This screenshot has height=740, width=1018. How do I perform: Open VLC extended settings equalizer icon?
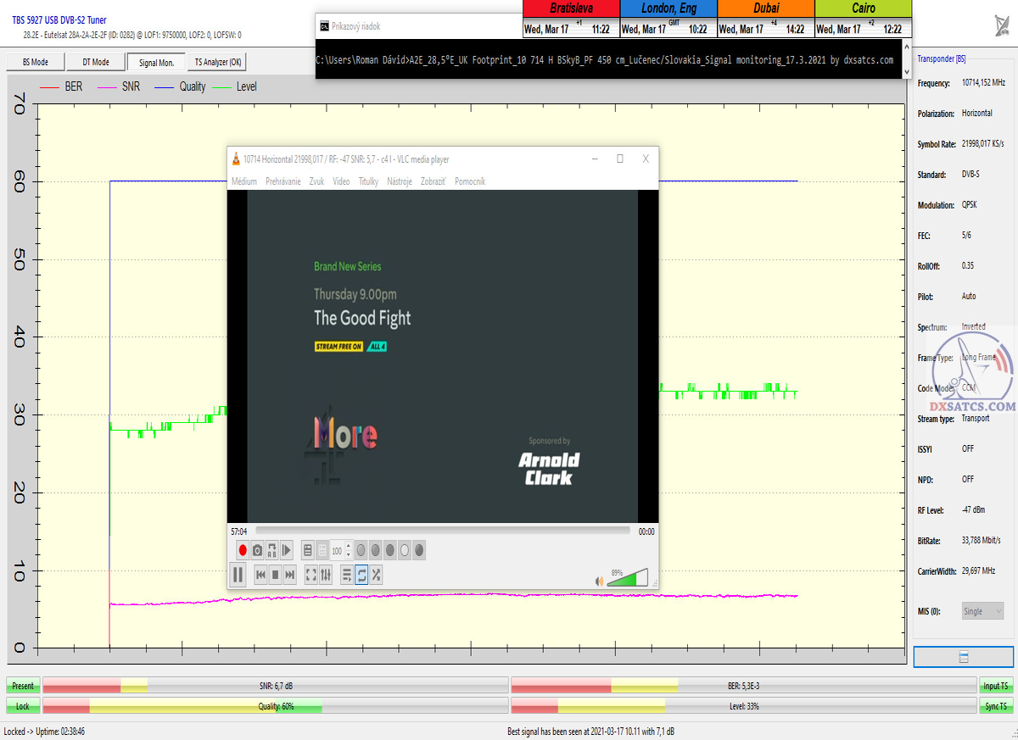click(325, 575)
